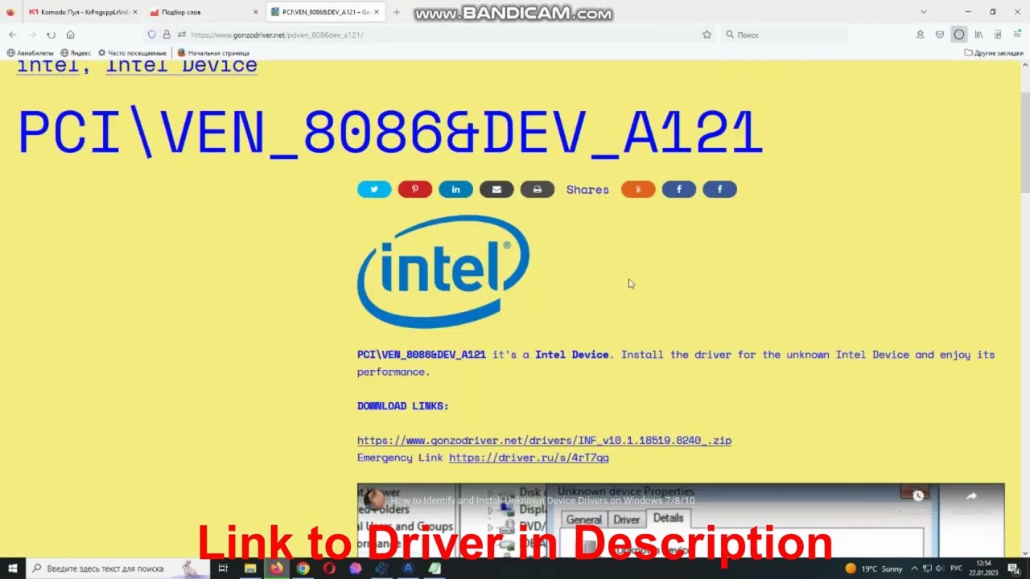Open the browser home page icon
The height and width of the screenshot is (579, 1030).
click(x=70, y=35)
